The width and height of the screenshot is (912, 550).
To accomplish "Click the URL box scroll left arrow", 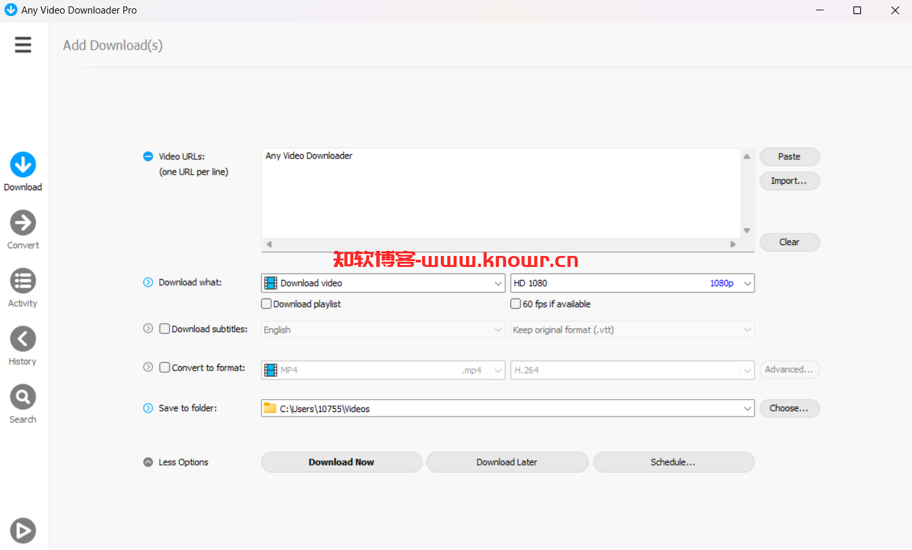I will point(269,244).
